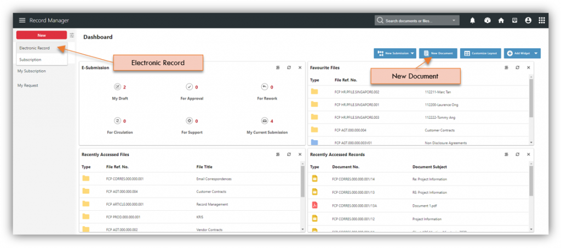Open Recently Accessed Files widget settings icon
The image size is (561, 248).
(x=278, y=155)
